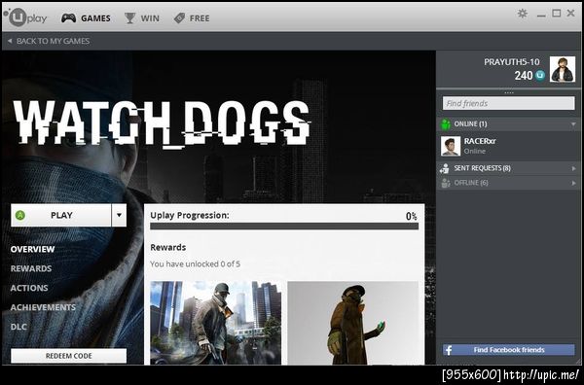The height and width of the screenshot is (385, 584).
Task: Click RACERxr's avatar picture
Action: [x=451, y=146]
